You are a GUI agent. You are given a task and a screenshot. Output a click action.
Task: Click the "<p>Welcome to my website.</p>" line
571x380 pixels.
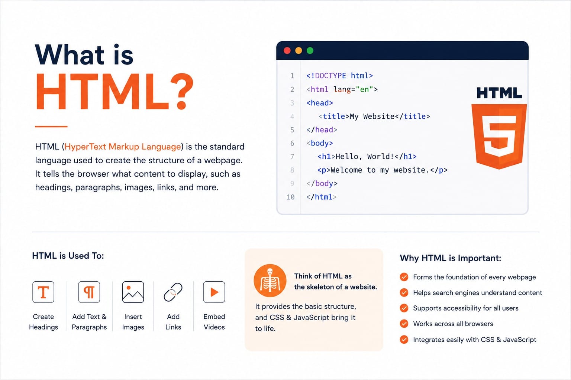pyautogui.click(x=383, y=170)
